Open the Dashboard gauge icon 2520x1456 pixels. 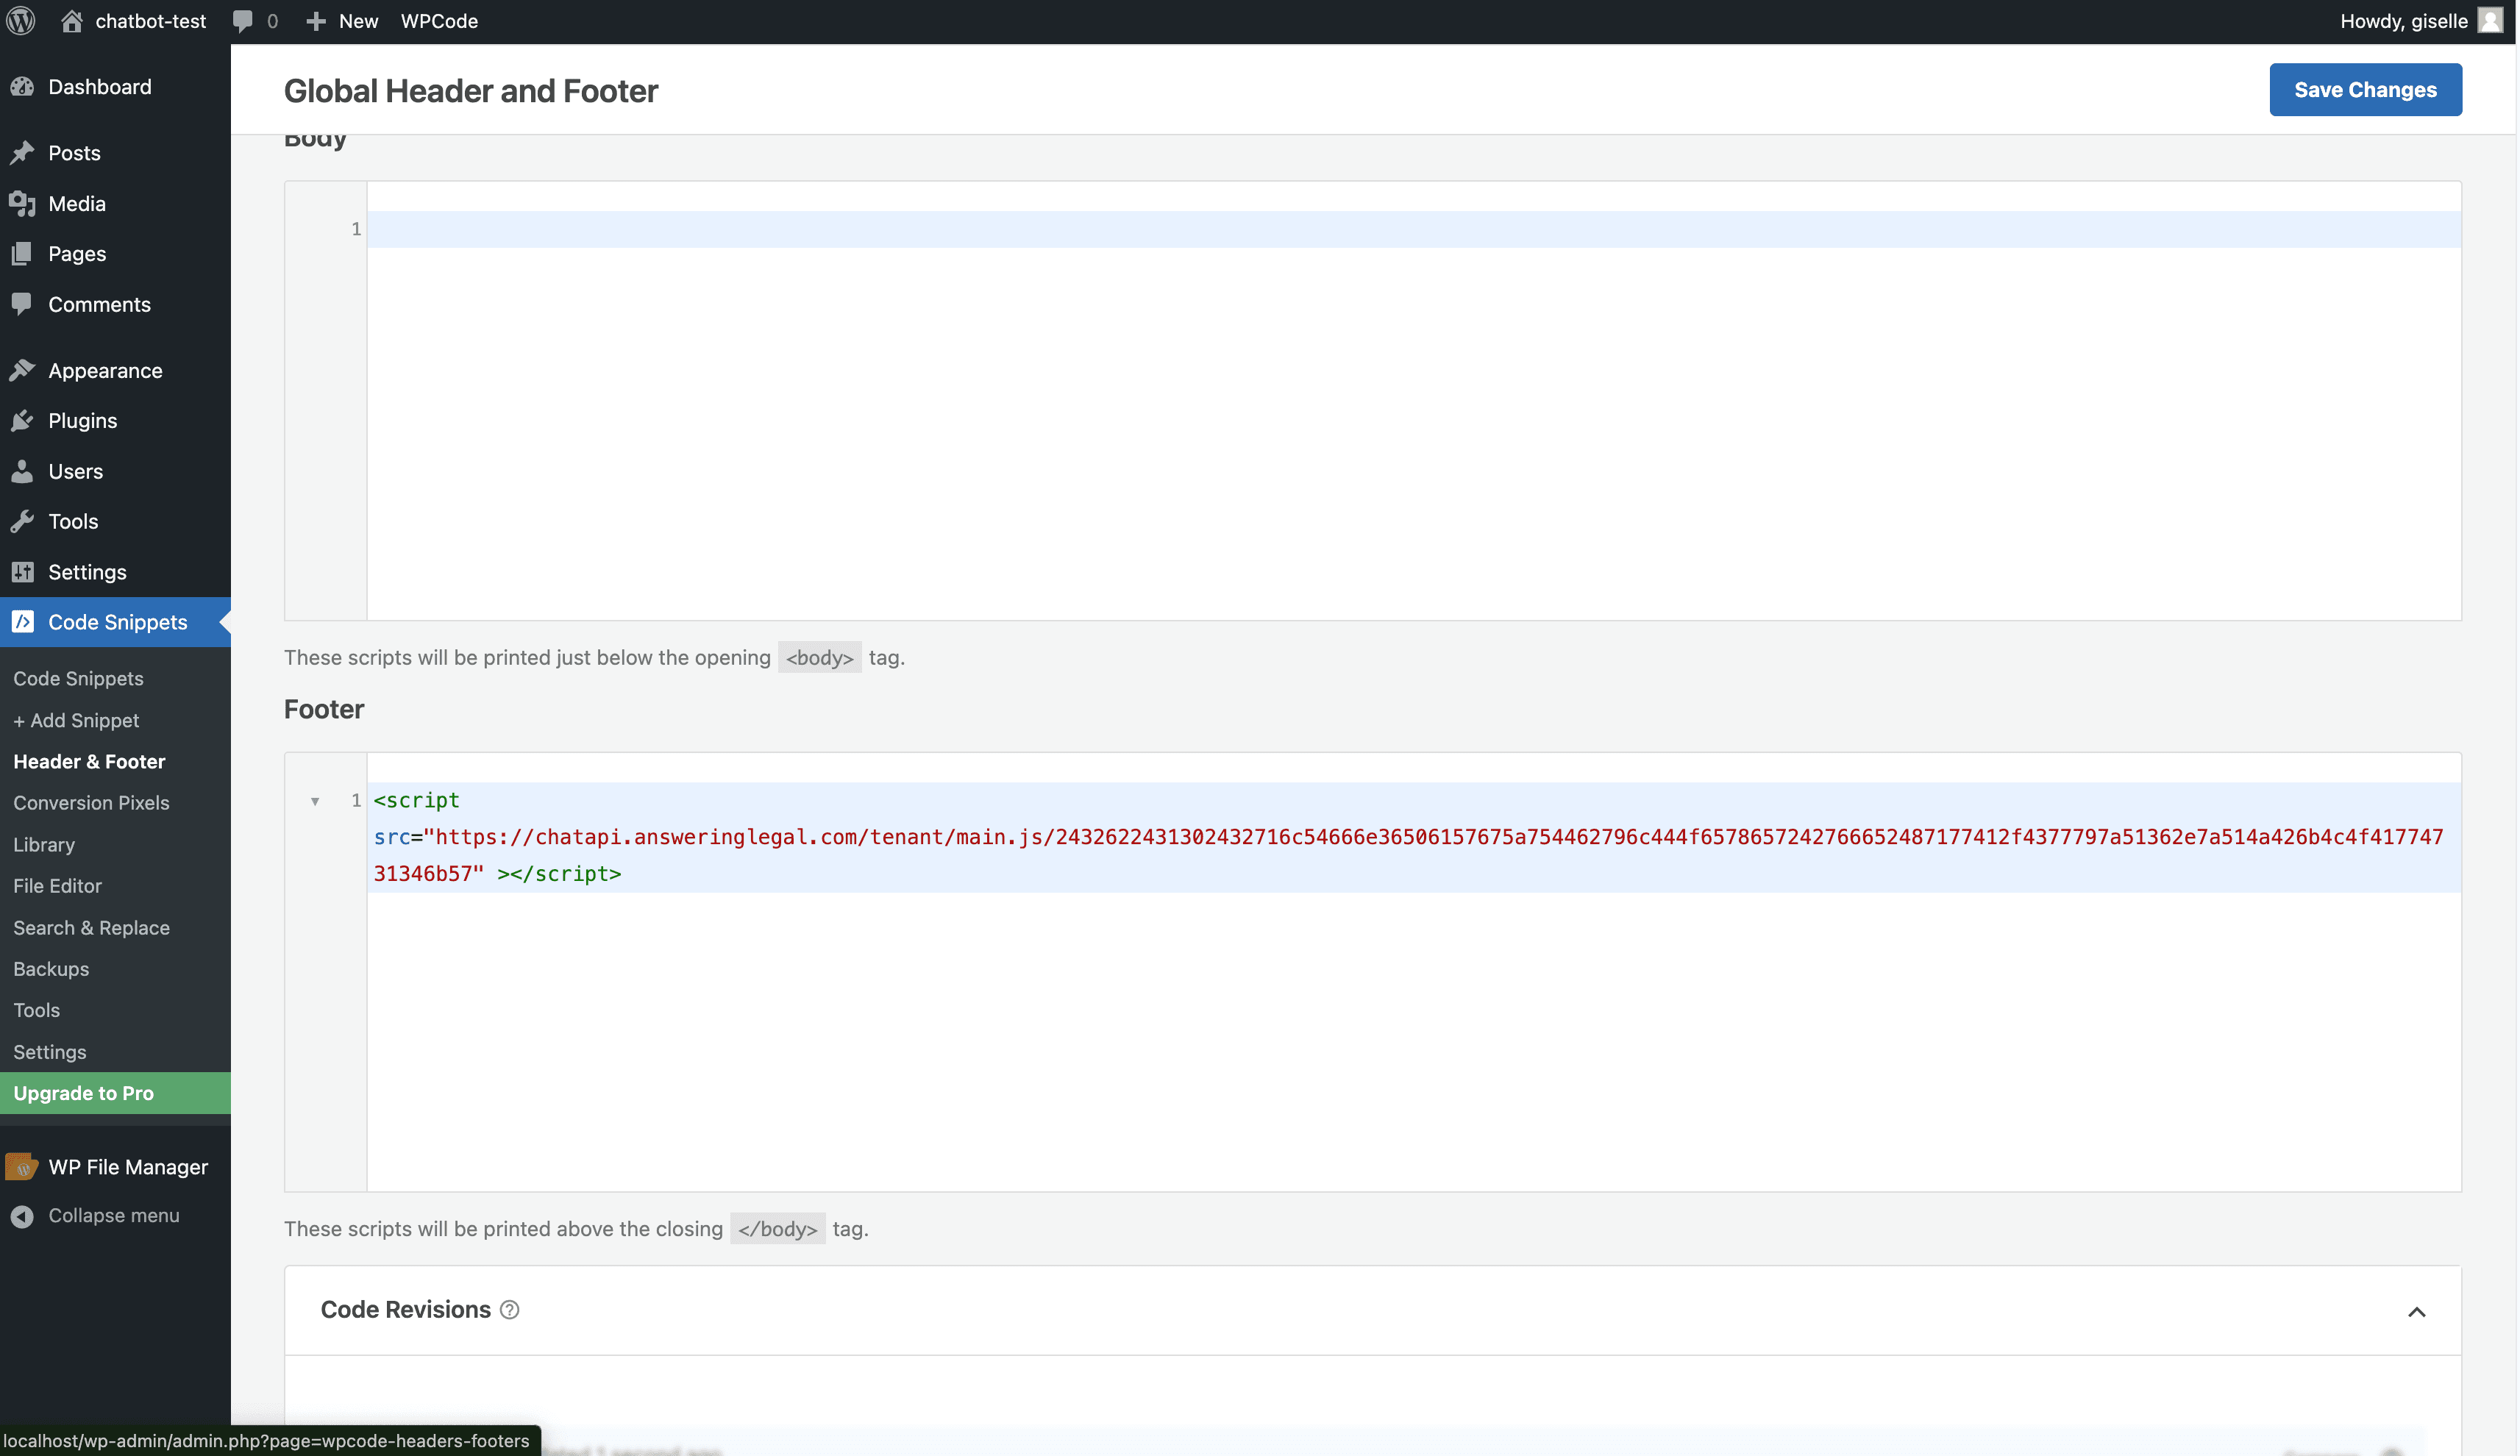tap(23, 87)
